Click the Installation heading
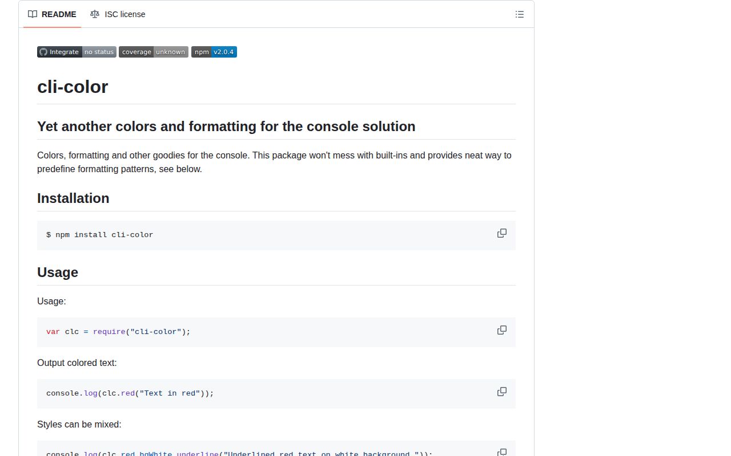731x456 pixels. [x=73, y=198]
